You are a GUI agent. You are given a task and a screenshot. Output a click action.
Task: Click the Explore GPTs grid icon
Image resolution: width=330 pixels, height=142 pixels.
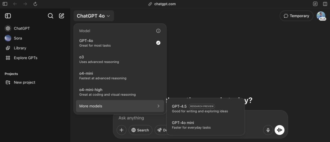(8, 58)
